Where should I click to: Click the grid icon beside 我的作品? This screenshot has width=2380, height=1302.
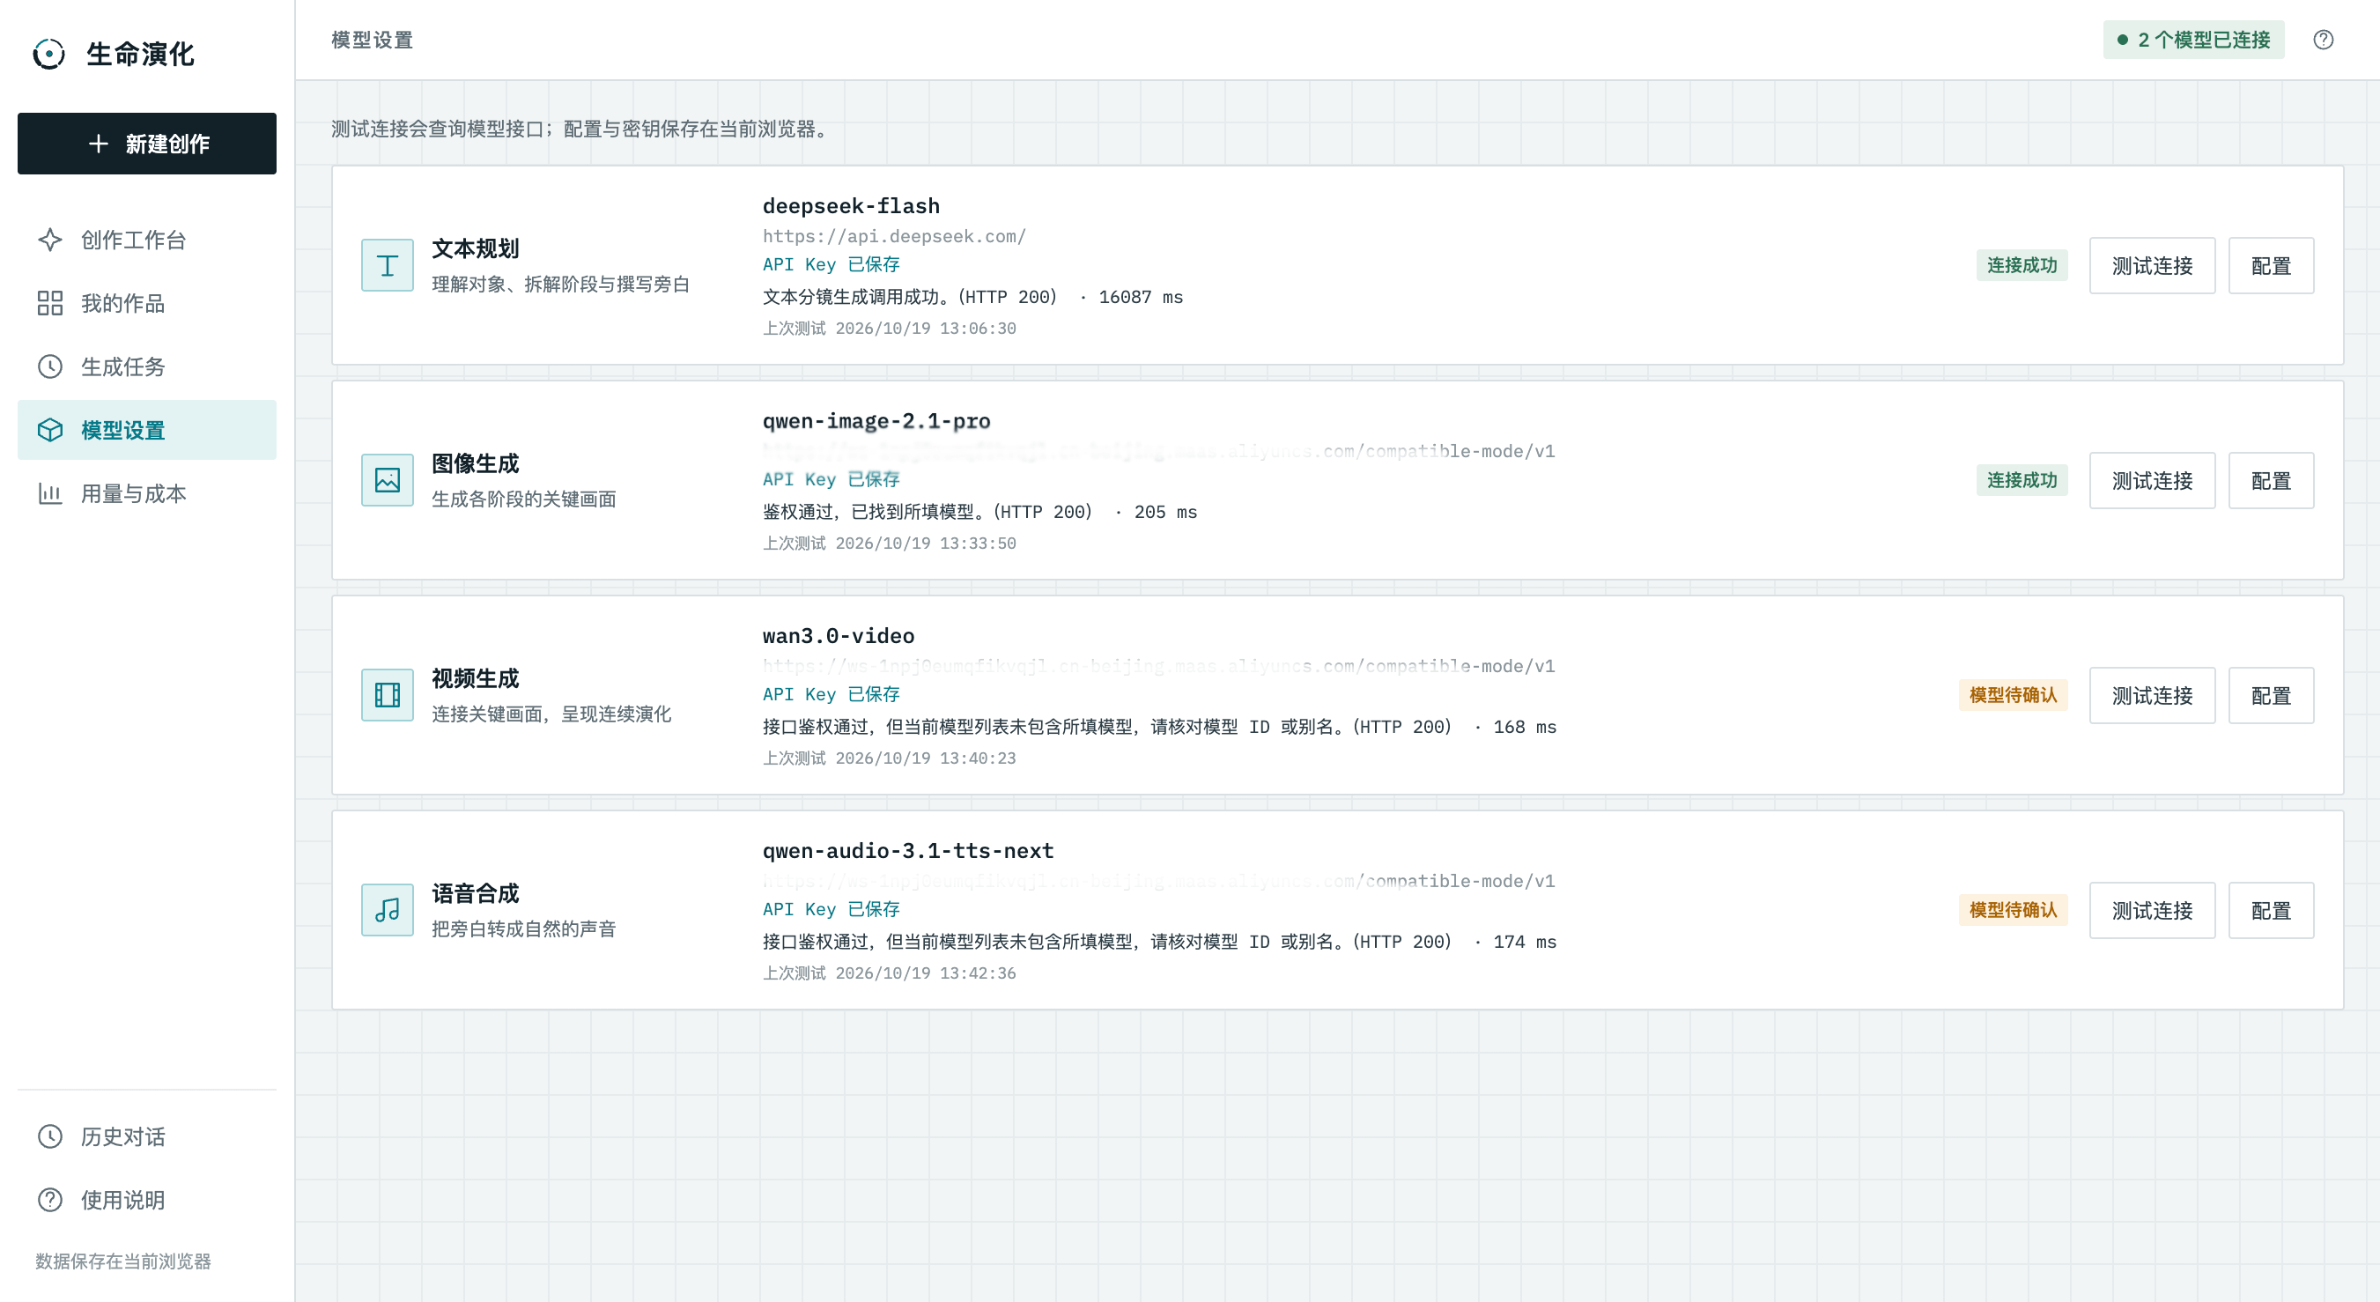click(50, 303)
